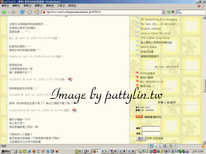Open 'The Italian Sour Soup' link
Screen dimensions: 206x154
[x=155, y=38]
